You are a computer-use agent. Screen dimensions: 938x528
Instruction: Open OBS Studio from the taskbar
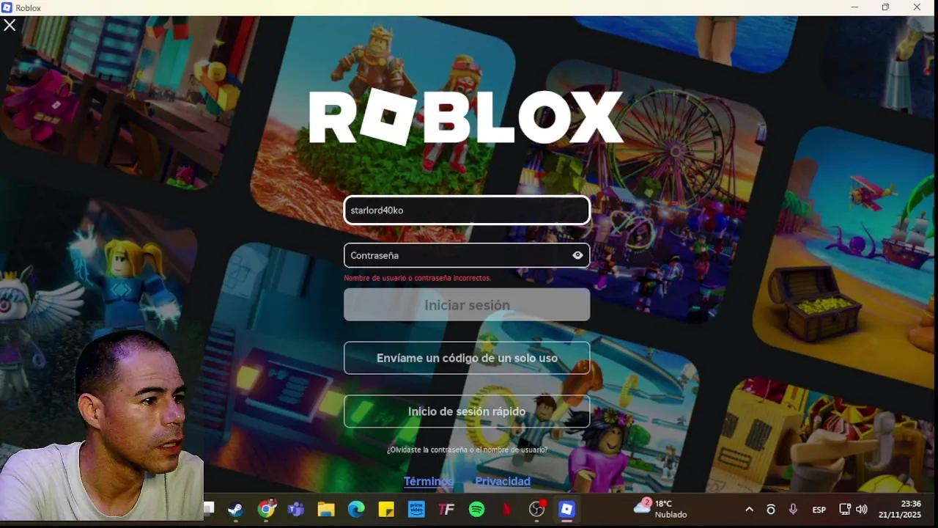pyautogui.click(x=537, y=509)
